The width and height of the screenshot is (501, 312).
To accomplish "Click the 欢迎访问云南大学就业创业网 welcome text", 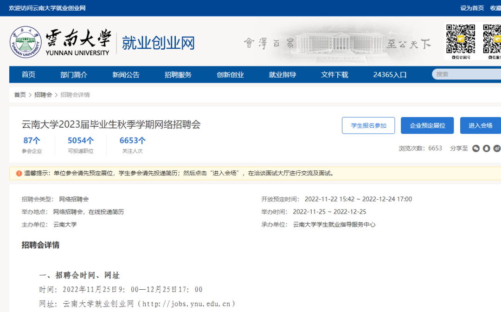I will [47, 8].
